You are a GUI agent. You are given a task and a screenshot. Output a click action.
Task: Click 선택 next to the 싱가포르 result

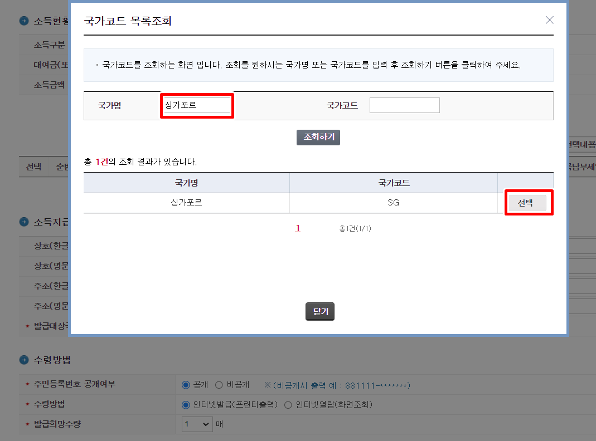pyautogui.click(x=529, y=202)
